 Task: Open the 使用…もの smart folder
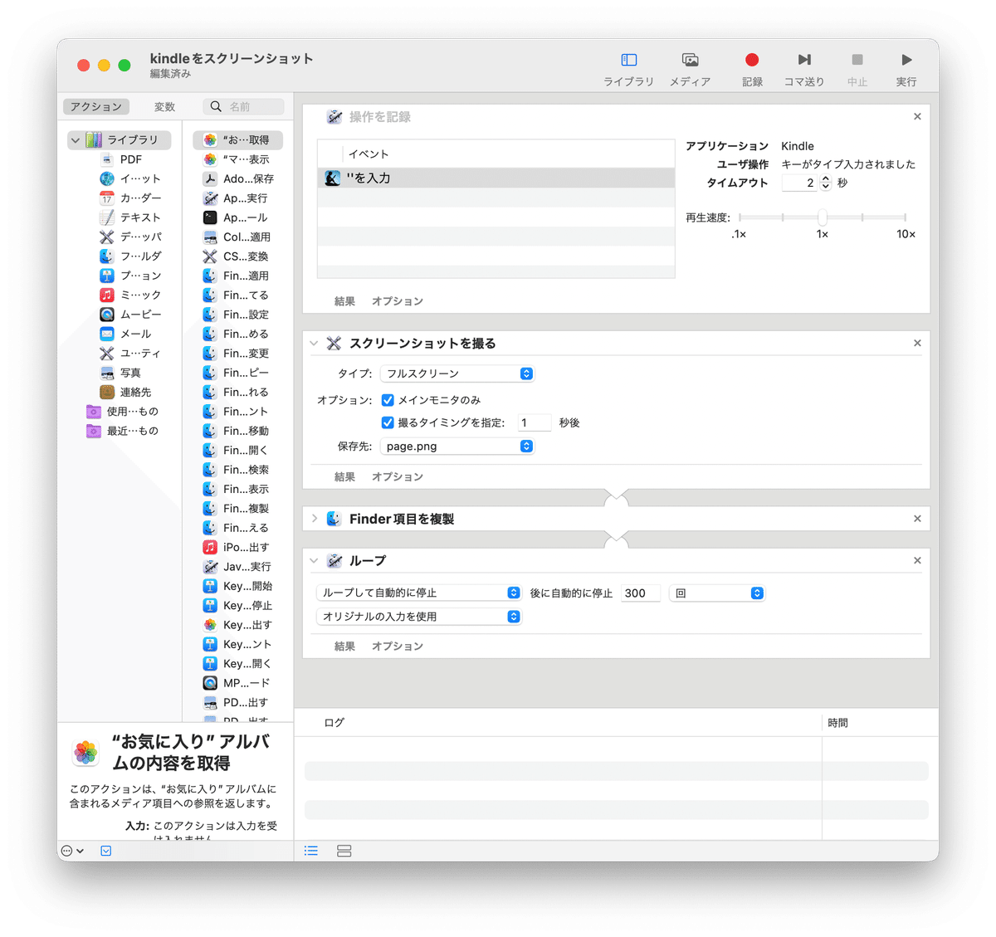point(122,411)
